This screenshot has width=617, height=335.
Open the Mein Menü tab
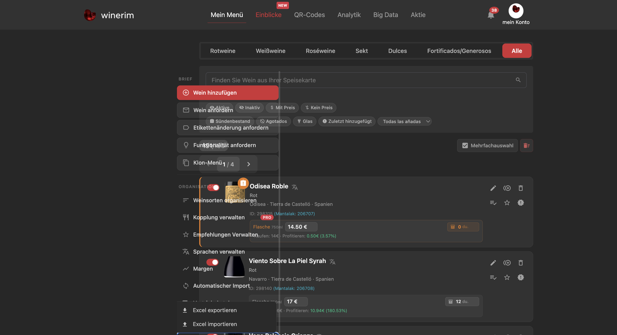point(227,15)
